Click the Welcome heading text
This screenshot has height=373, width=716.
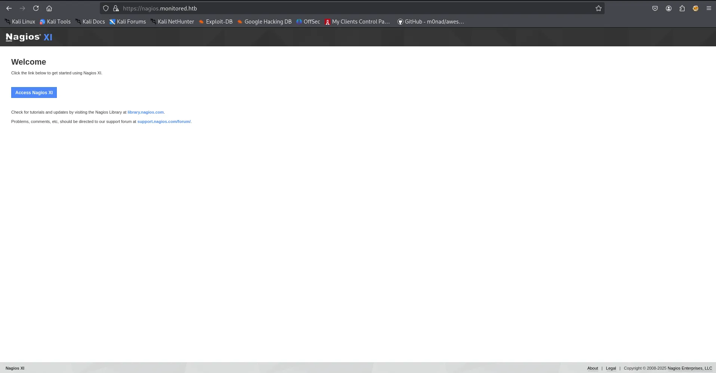point(29,62)
